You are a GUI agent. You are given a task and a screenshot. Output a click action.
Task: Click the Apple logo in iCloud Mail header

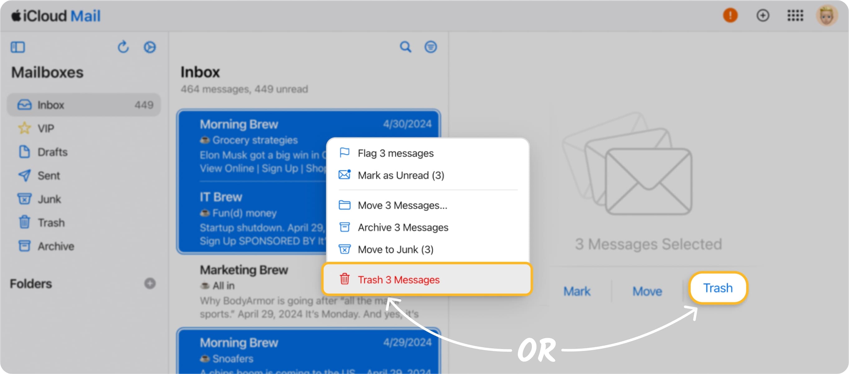click(16, 16)
